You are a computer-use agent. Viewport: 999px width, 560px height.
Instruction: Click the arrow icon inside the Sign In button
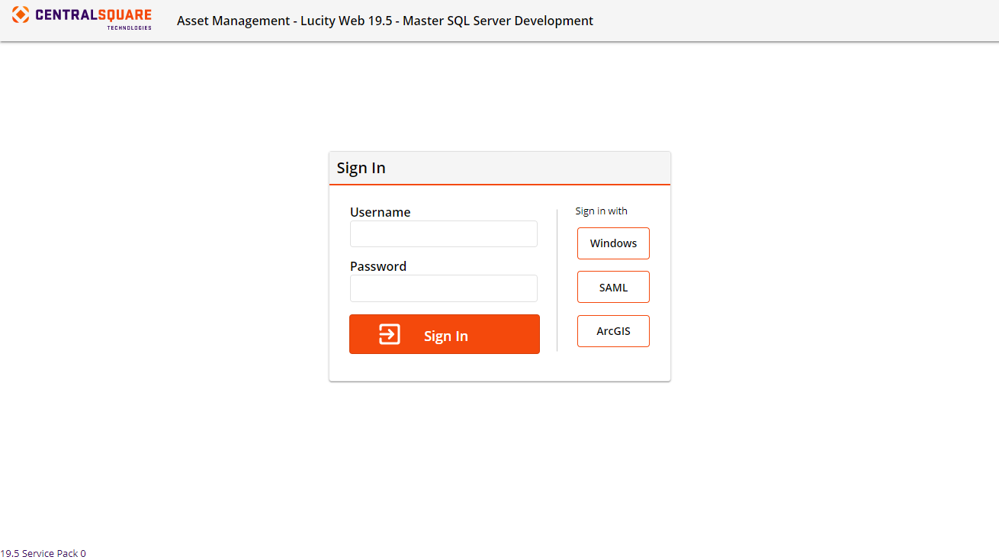pyautogui.click(x=389, y=333)
